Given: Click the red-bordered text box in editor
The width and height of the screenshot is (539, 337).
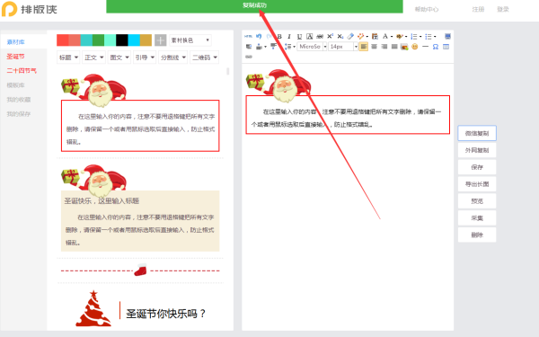Looking at the screenshot, I should click(x=348, y=114).
